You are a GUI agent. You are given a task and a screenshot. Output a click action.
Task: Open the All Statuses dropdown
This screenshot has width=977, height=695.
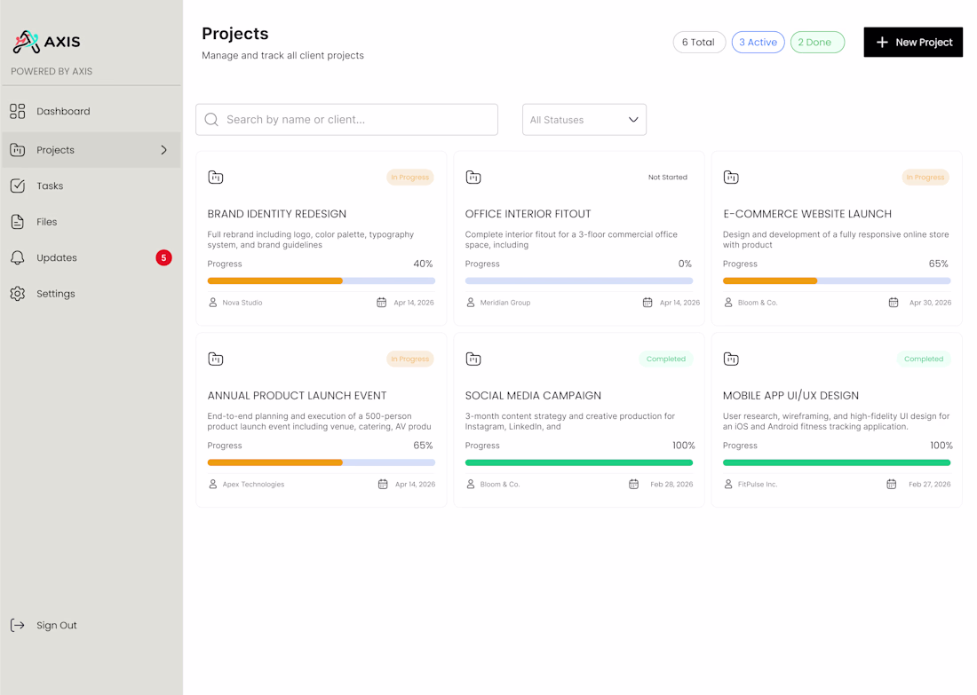[x=584, y=120]
